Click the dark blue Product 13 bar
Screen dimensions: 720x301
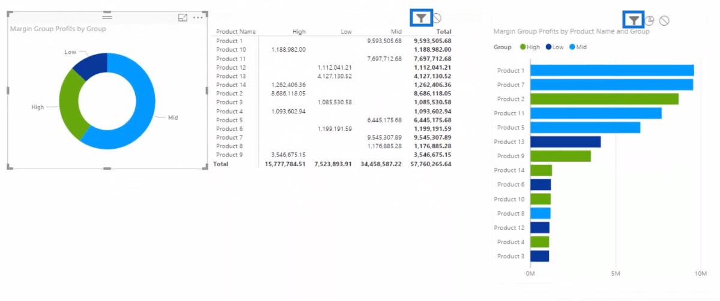566,142
